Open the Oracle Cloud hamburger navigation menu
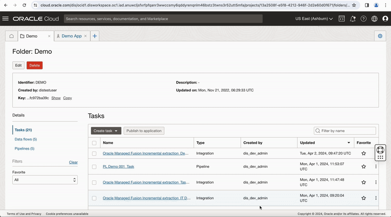The height and width of the screenshot is (217, 391). coord(5,19)
